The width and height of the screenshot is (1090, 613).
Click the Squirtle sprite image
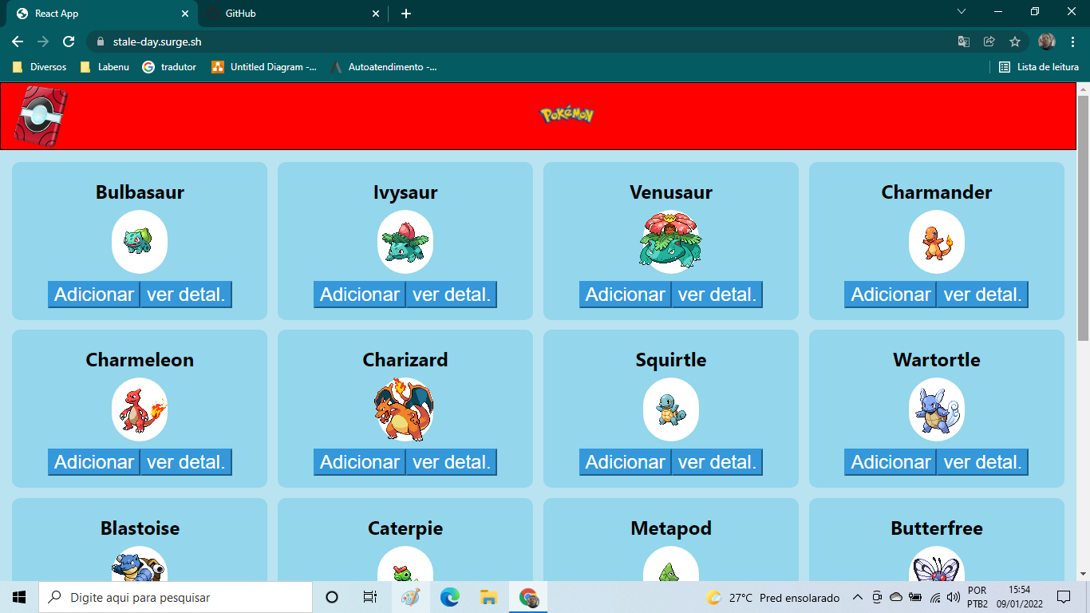pos(671,409)
